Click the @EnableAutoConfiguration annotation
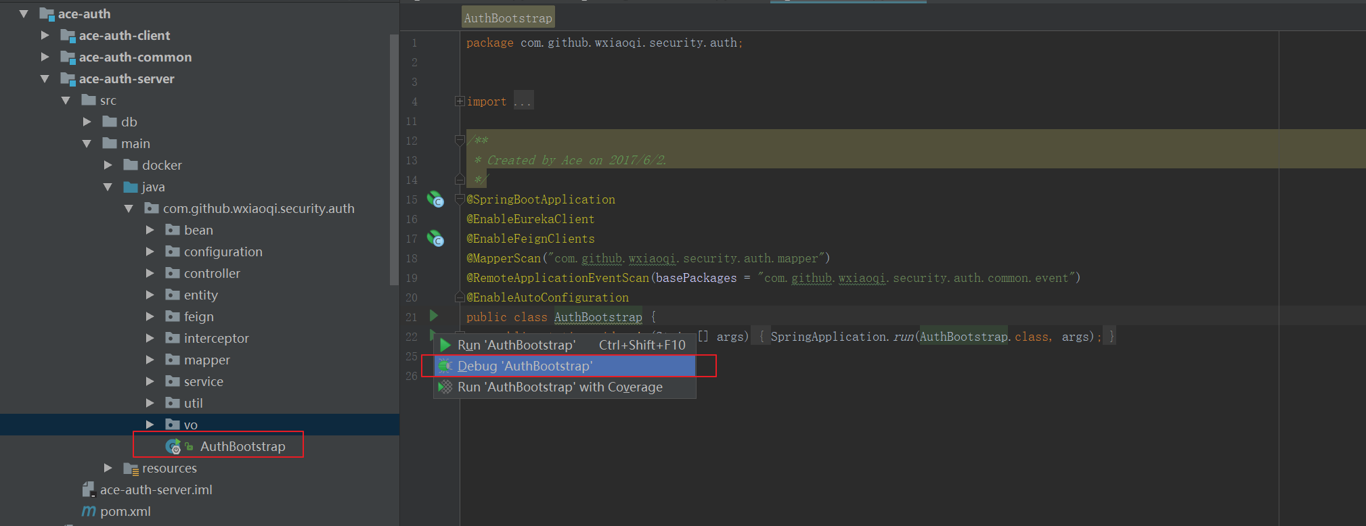The width and height of the screenshot is (1366, 526). click(x=547, y=297)
